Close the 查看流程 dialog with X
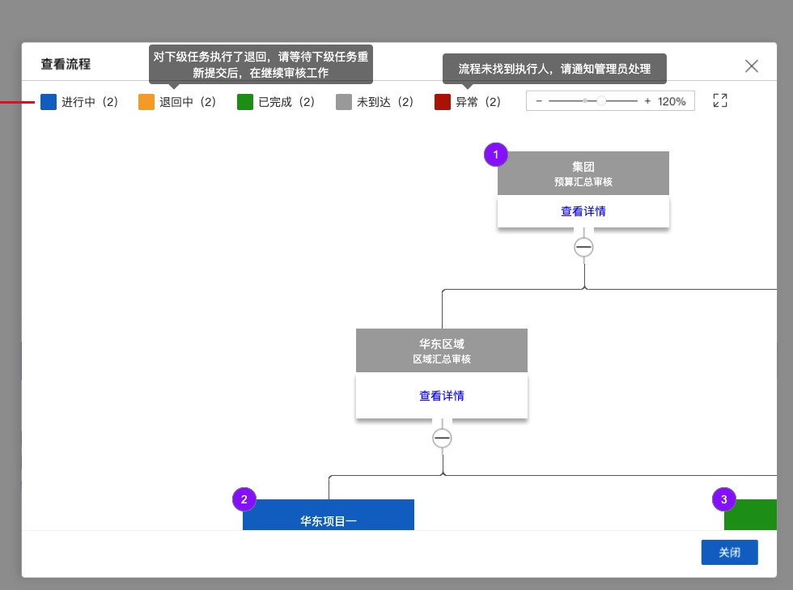Image resolution: width=793 pixels, height=590 pixels. pos(751,66)
